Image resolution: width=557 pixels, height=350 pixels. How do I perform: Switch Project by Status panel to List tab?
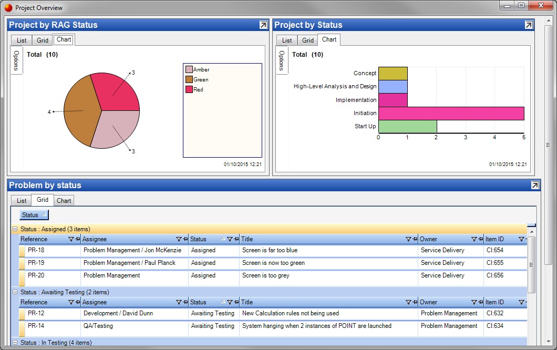click(287, 40)
